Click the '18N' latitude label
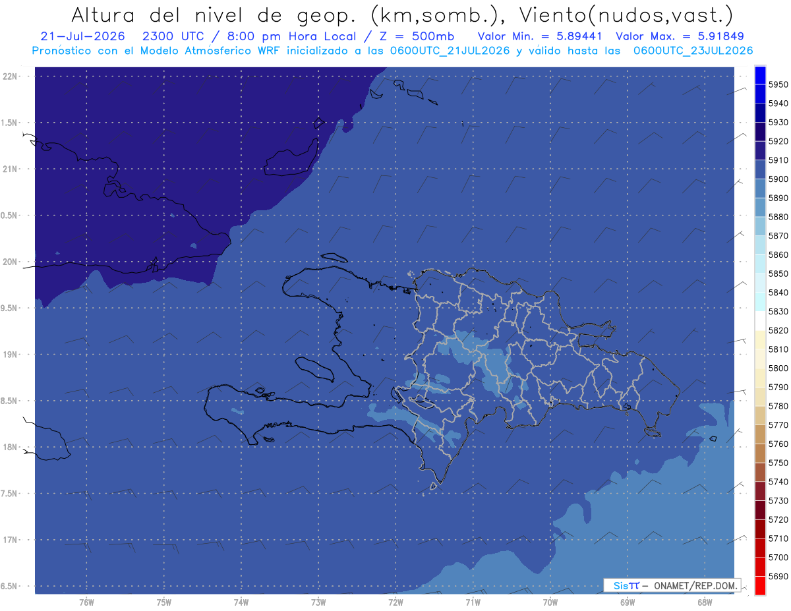Image resolution: width=791 pixels, height=611 pixels. 9,447
